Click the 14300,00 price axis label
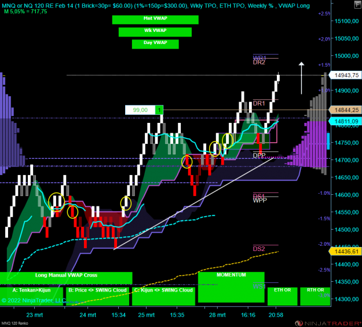362x327 pixels. click(x=346, y=299)
